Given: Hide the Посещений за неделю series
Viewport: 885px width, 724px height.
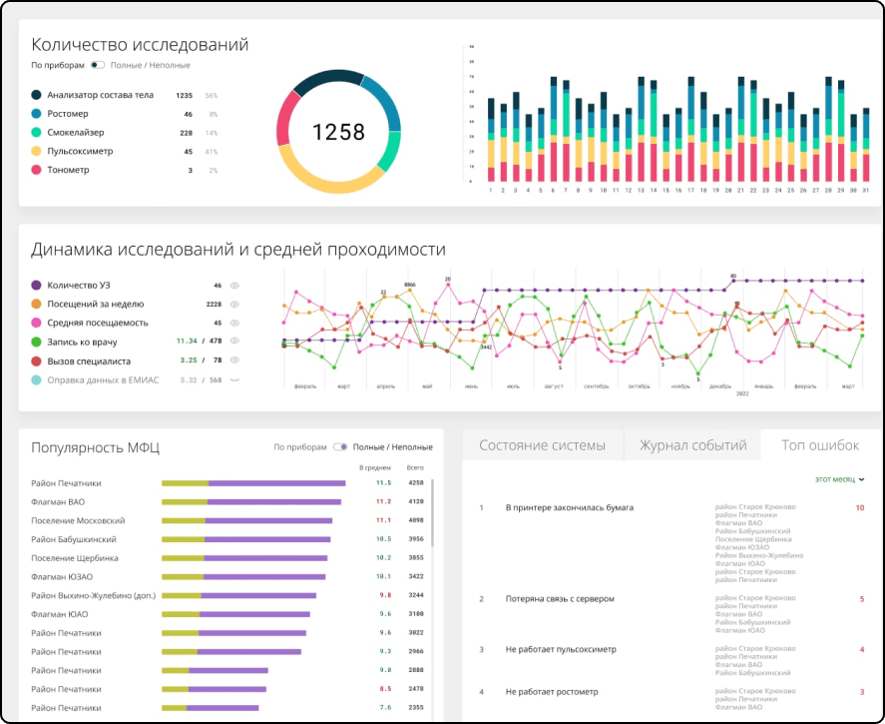Looking at the screenshot, I should [x=234, y=305].
